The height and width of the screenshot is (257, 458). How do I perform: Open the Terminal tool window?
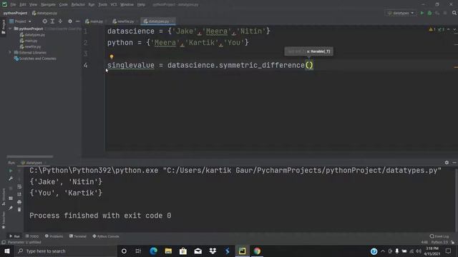coord(78,236)
